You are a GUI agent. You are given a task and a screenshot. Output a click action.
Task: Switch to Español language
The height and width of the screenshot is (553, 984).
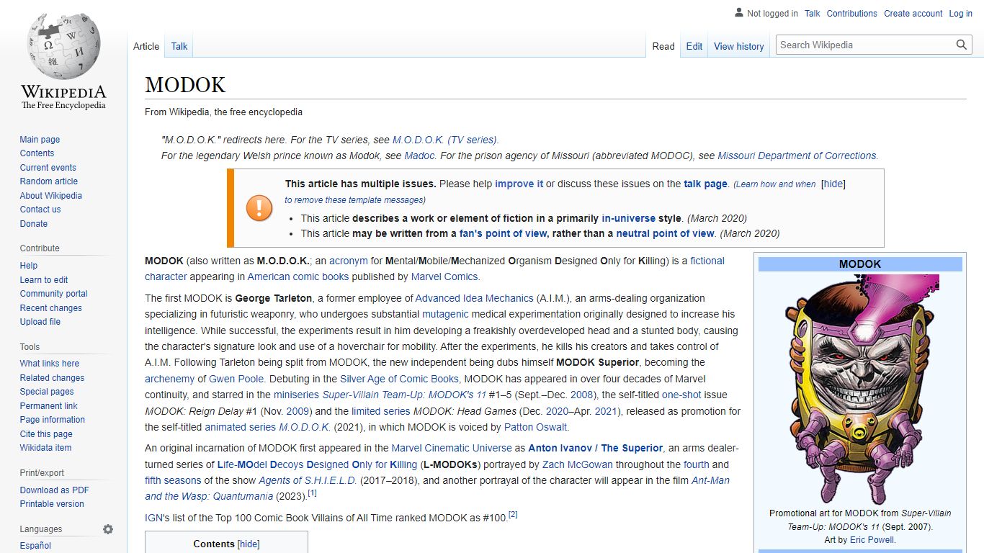[x=35, y=546]
